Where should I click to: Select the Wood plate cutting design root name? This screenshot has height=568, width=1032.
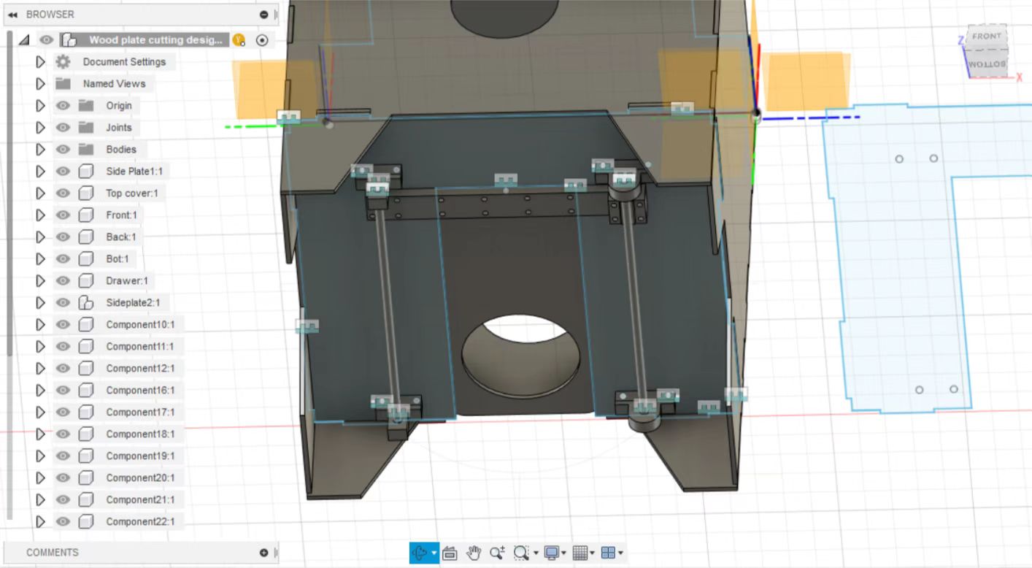[x=156, y=40]
